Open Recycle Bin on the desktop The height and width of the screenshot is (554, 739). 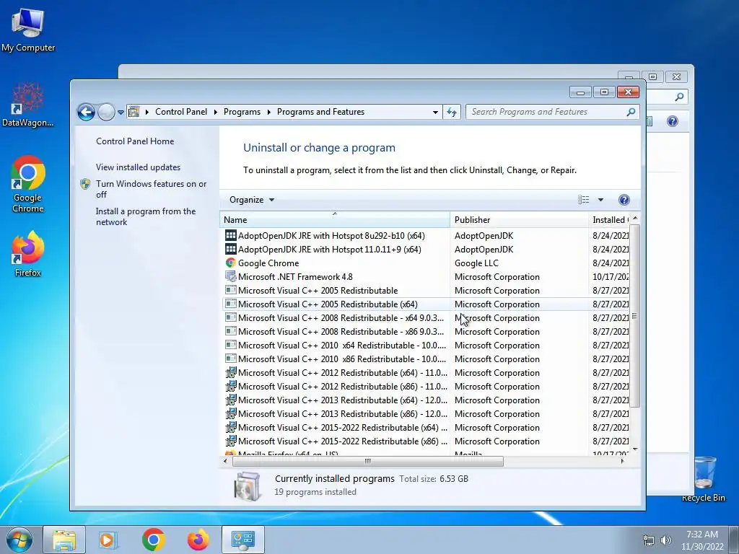pyautogui.click(x=703, y=479)
